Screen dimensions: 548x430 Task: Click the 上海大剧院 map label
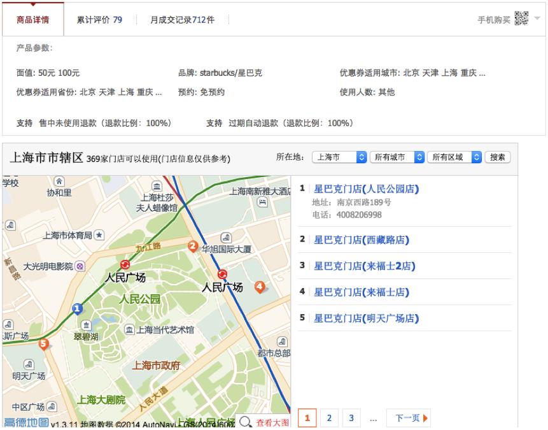coord(101,399)
